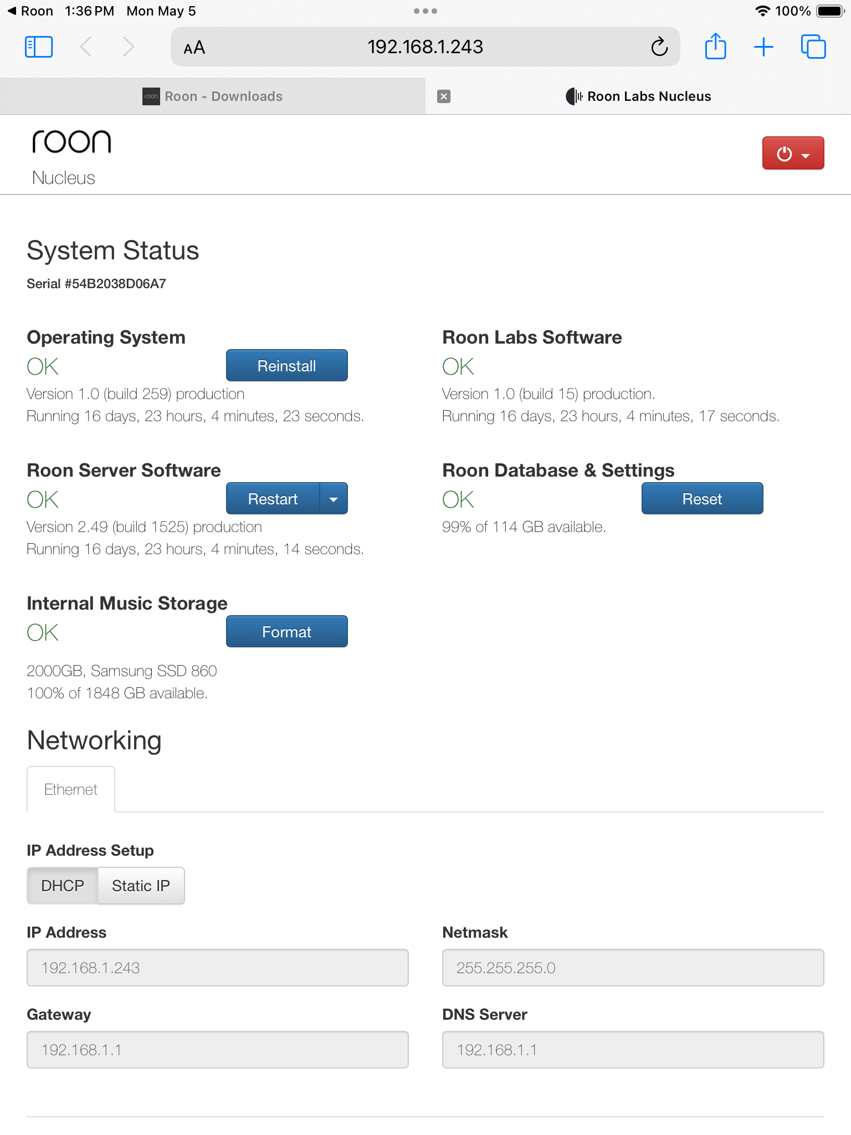Select the Roon Labs Nucleus tab
Screen dimensions: 851x1135
coord(638,96)
